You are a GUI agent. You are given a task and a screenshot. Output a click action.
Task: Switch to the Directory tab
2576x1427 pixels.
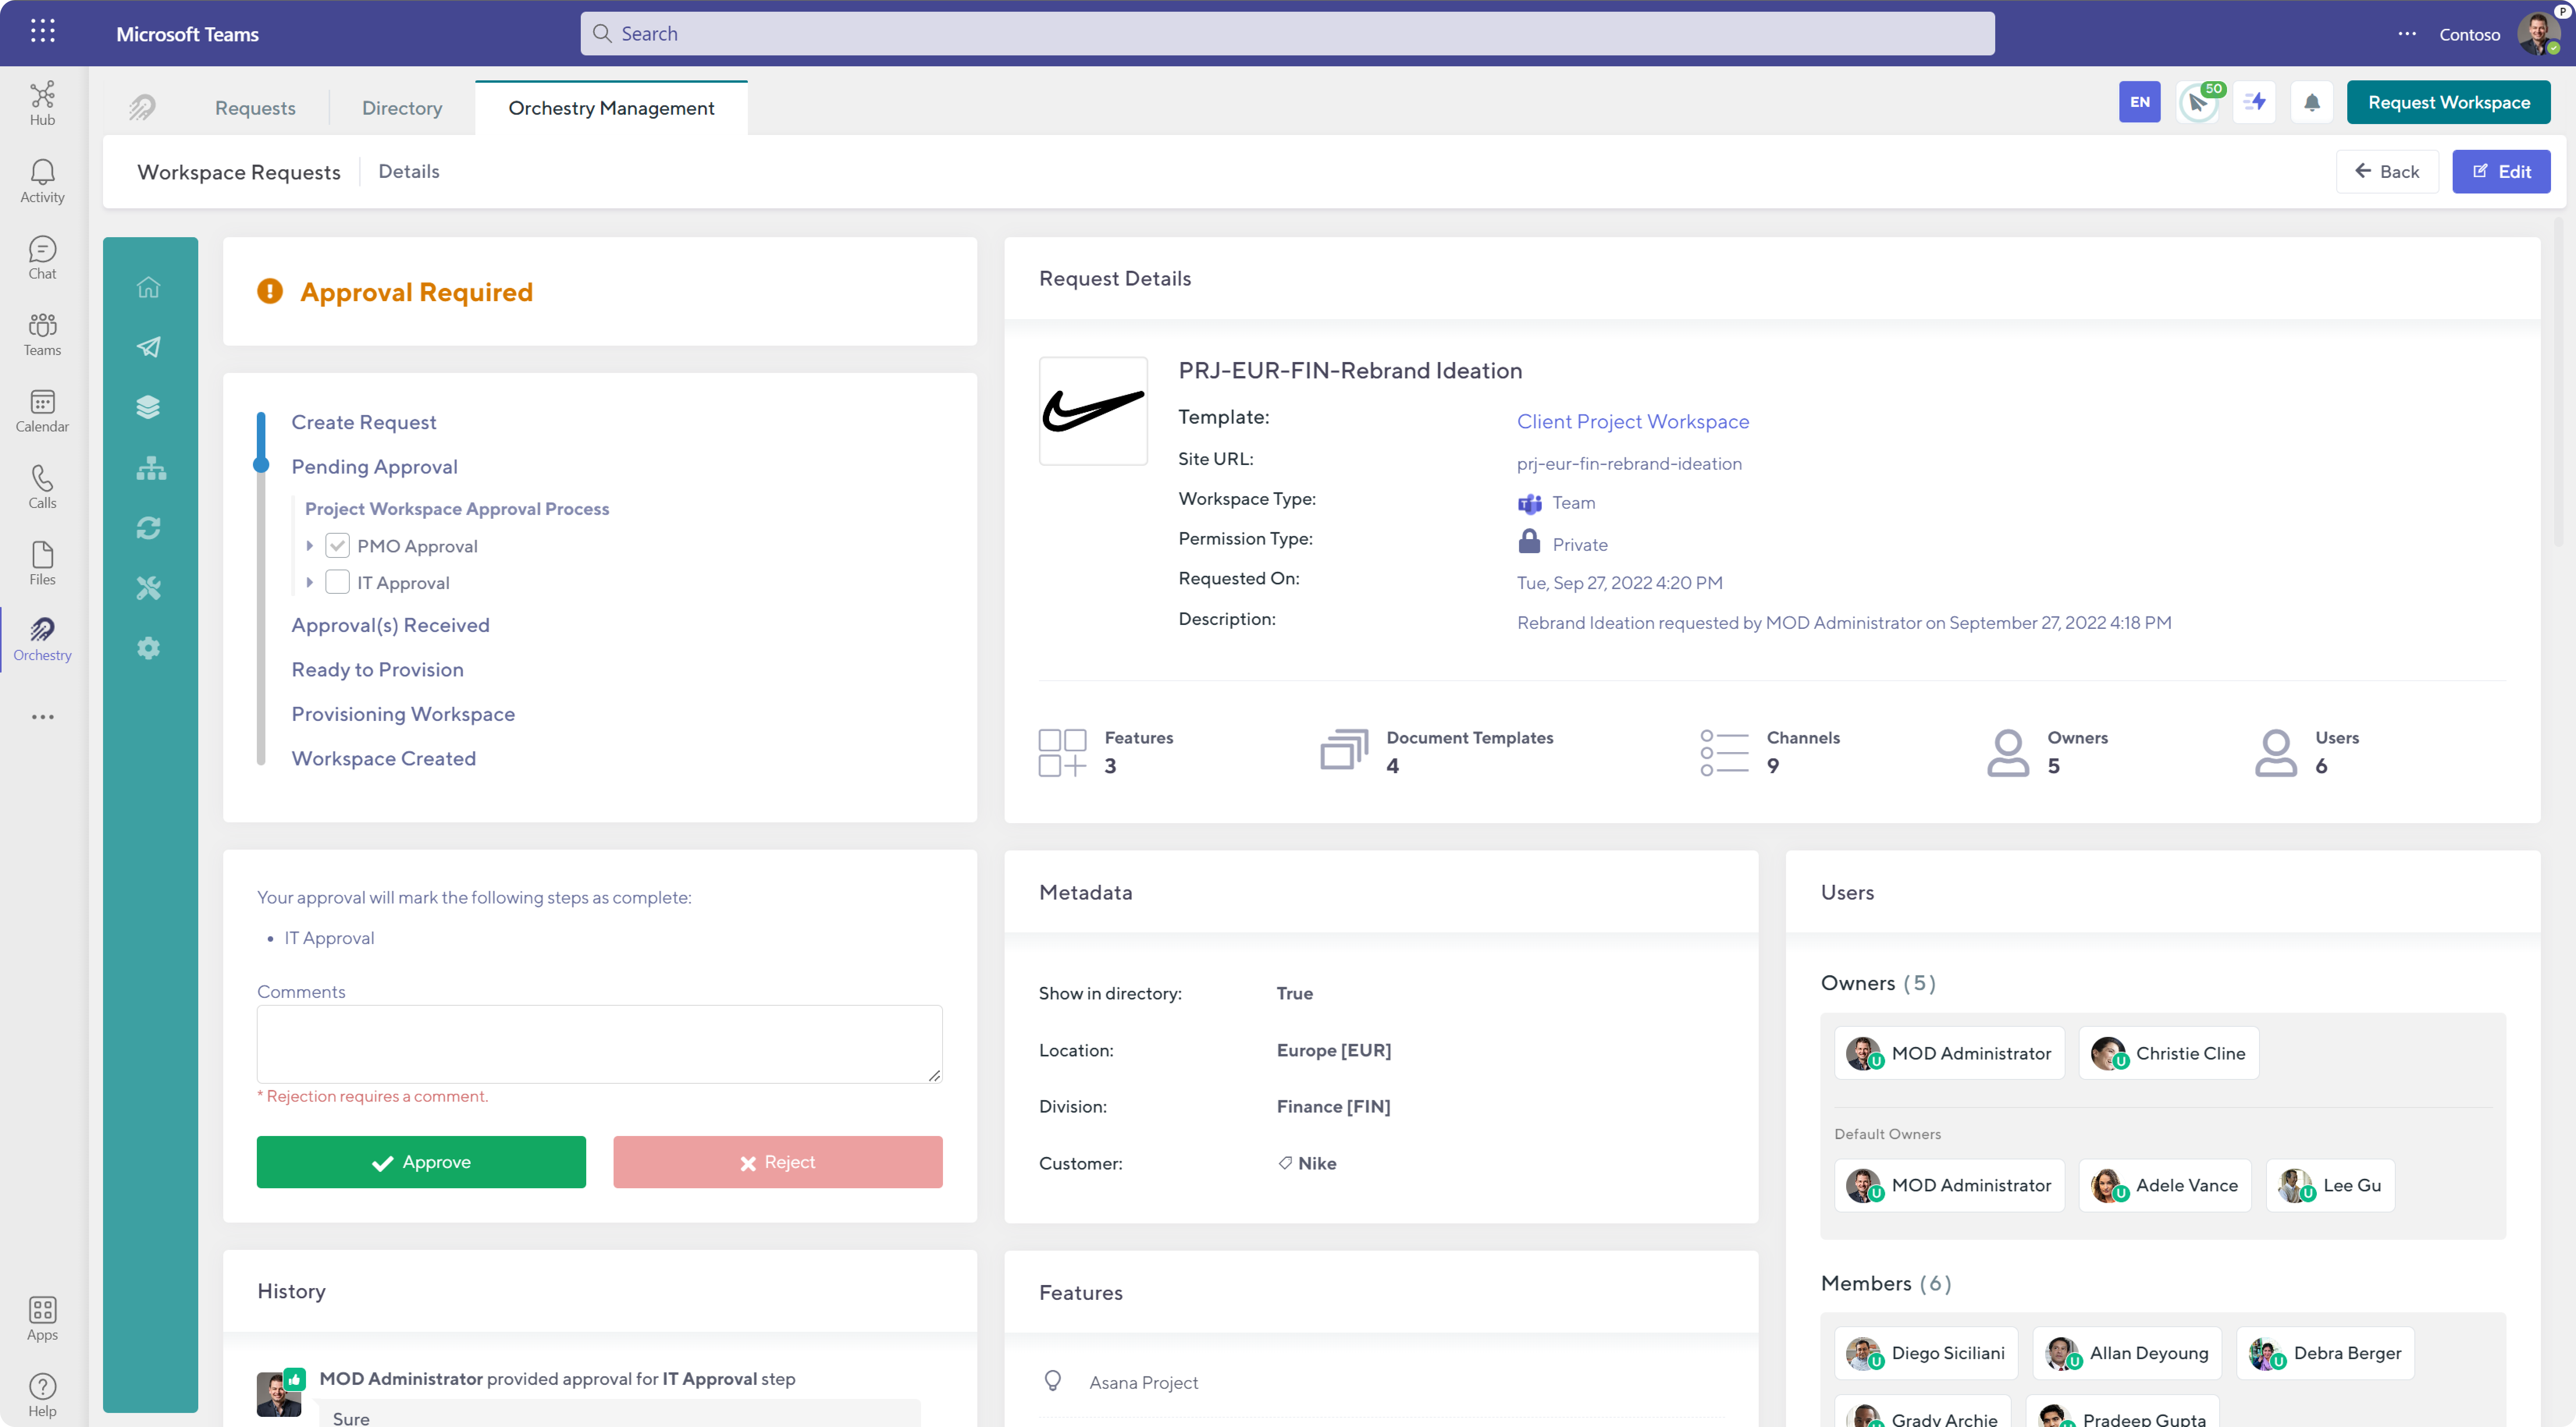tap(402, 108)
